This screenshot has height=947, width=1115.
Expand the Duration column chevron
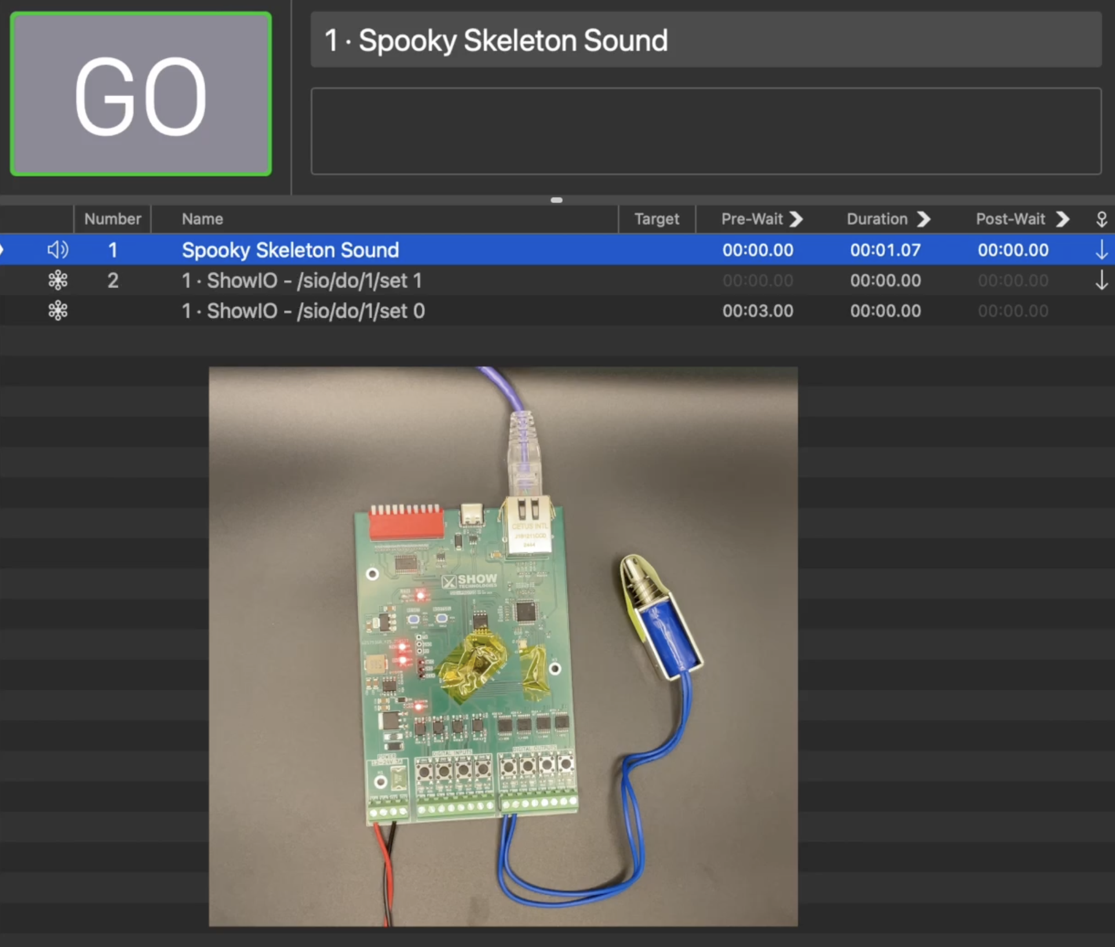pyautogui.click(x=924, y=219)
